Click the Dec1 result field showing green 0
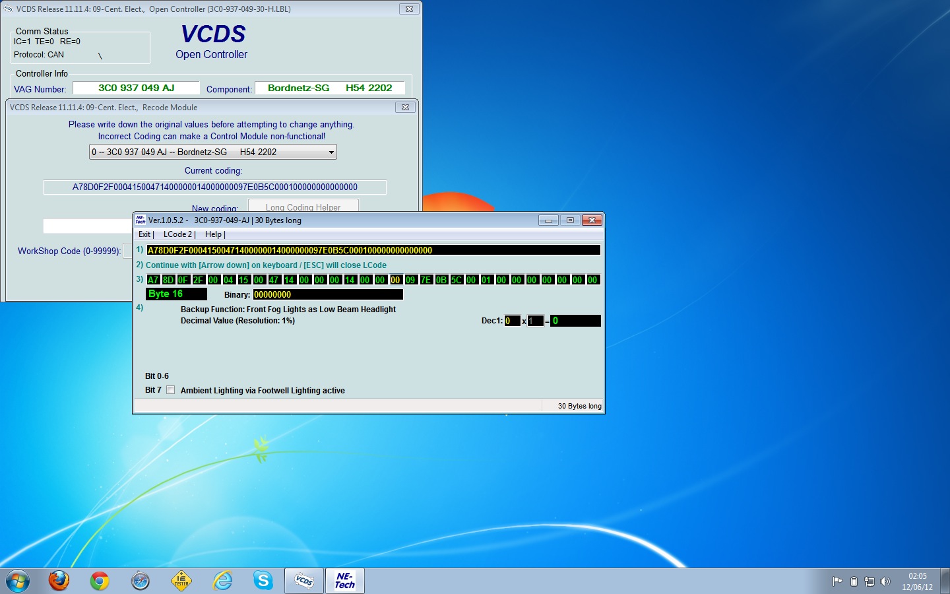 tap(576, 321)
